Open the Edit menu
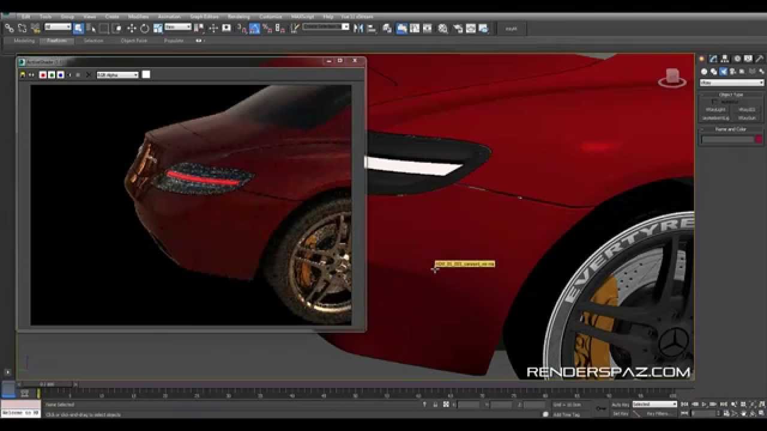The height and width of the screenshot is (431, 767). (26, 17)
